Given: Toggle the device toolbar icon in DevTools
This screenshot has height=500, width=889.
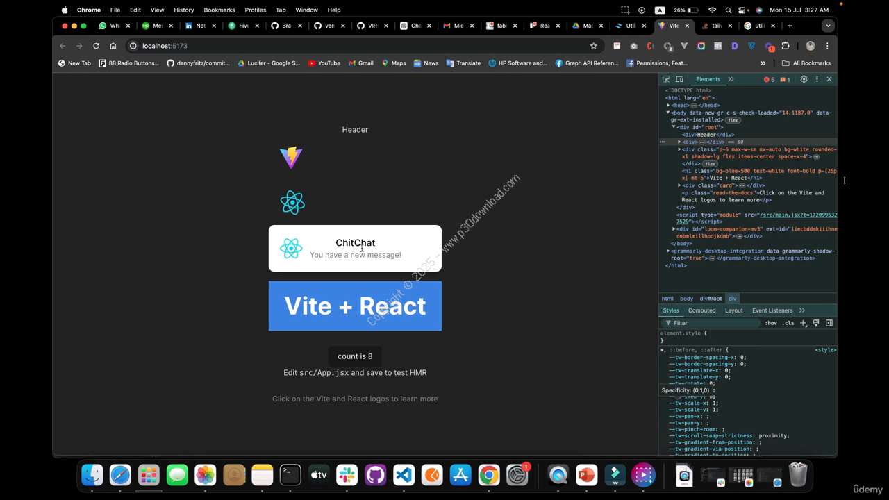Looking at the screenshot, I should (679, 79).
